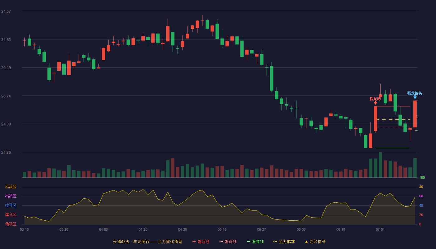Image resolution: width=436 pixels, height=249 pixels.
Task: Click the pink dashed 强弱线 legend symbol
Action: 221,242
